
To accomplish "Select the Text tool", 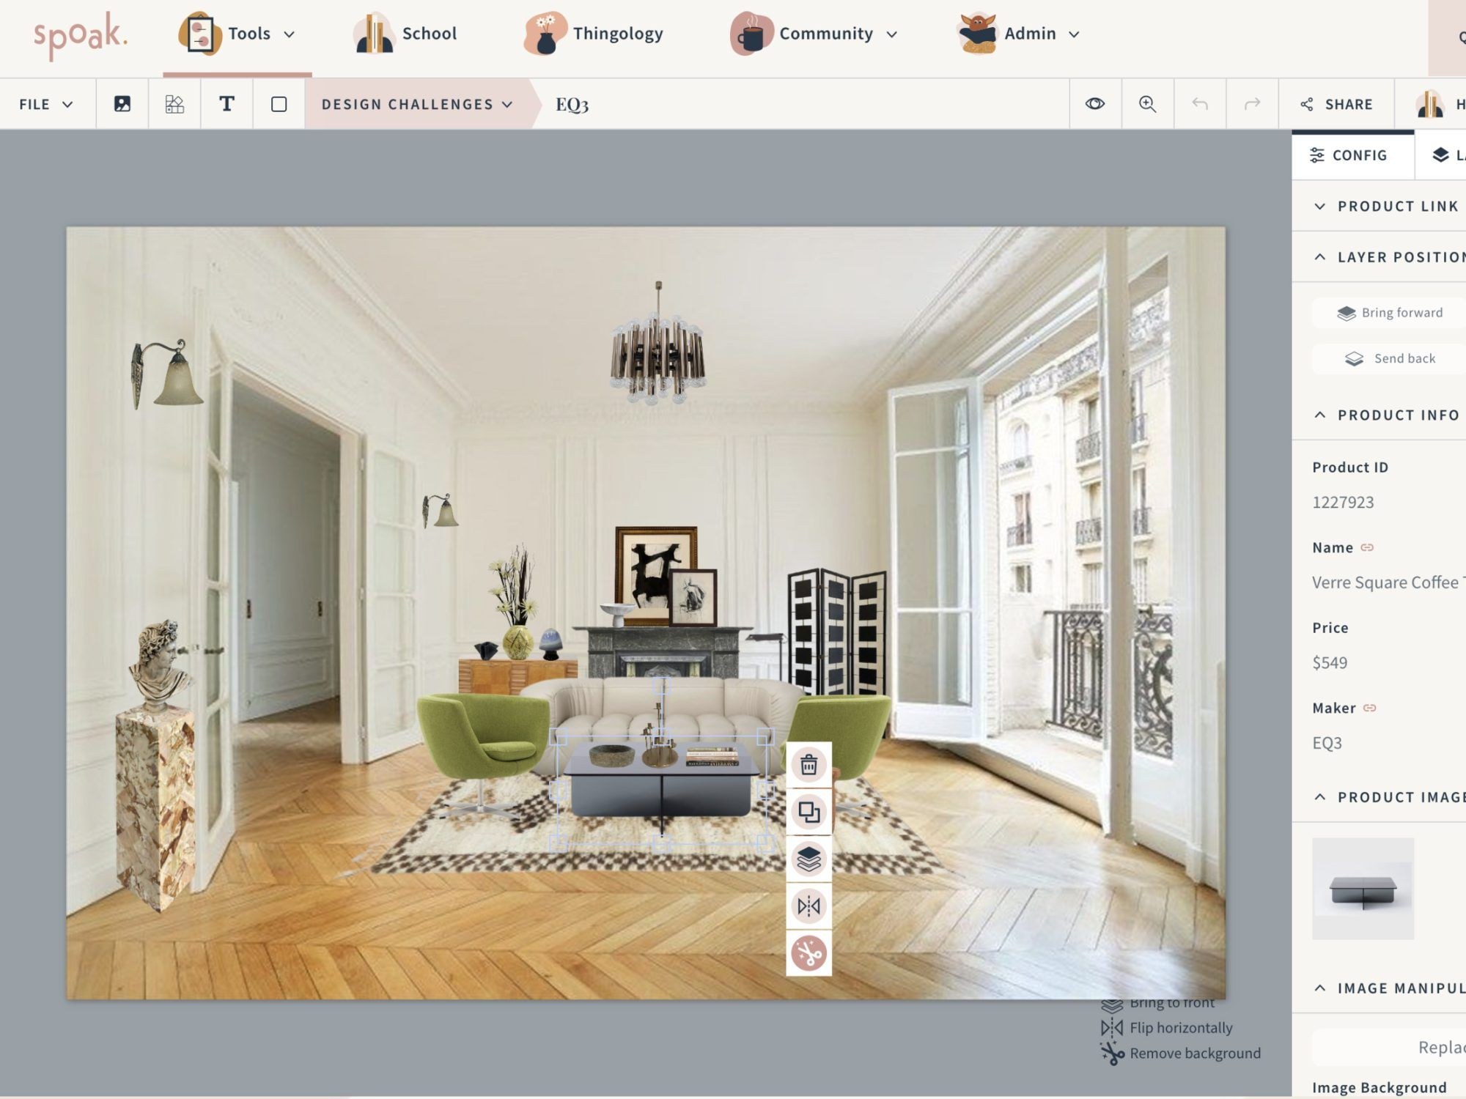I will pos(226,104).
